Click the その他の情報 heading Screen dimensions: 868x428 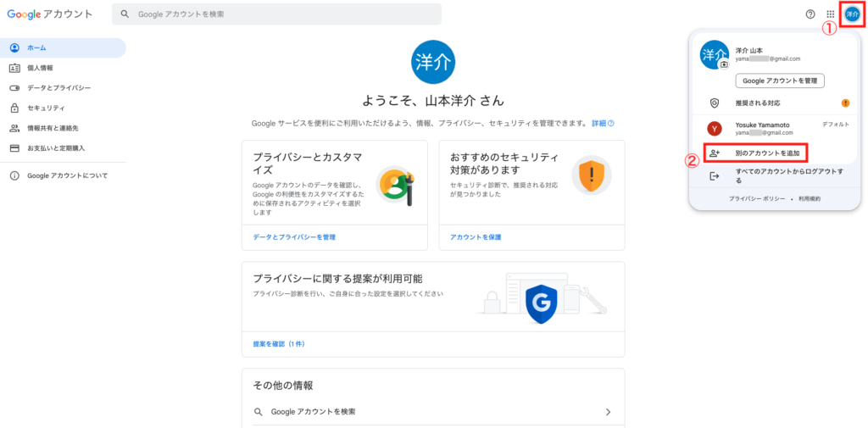pos(283,385)
